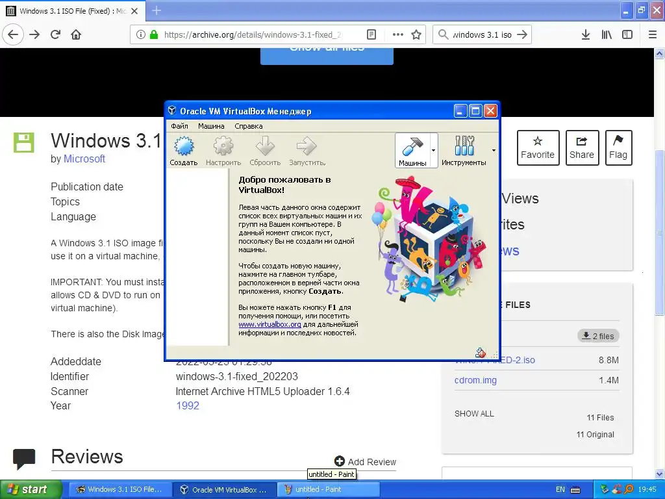Select the Windows 3.1 ISO File browser tab
665x499 pixels.
tap(72, 11)
